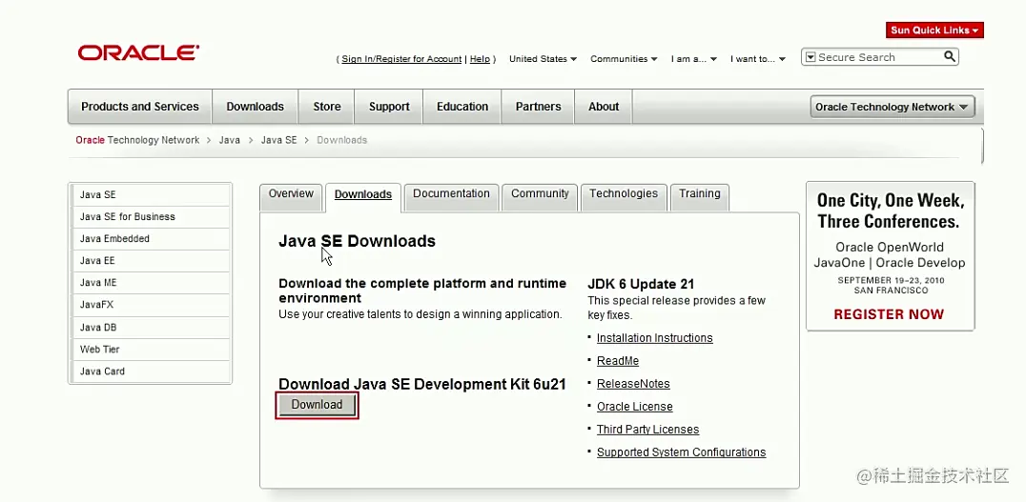
Task: Click the "One City, One Week" banner headline
Action: [890, 211]
